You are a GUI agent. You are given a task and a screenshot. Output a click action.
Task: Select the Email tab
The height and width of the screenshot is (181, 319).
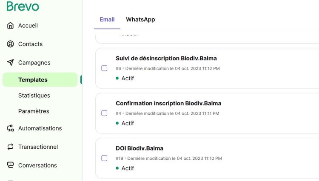[x=107, y=20]
